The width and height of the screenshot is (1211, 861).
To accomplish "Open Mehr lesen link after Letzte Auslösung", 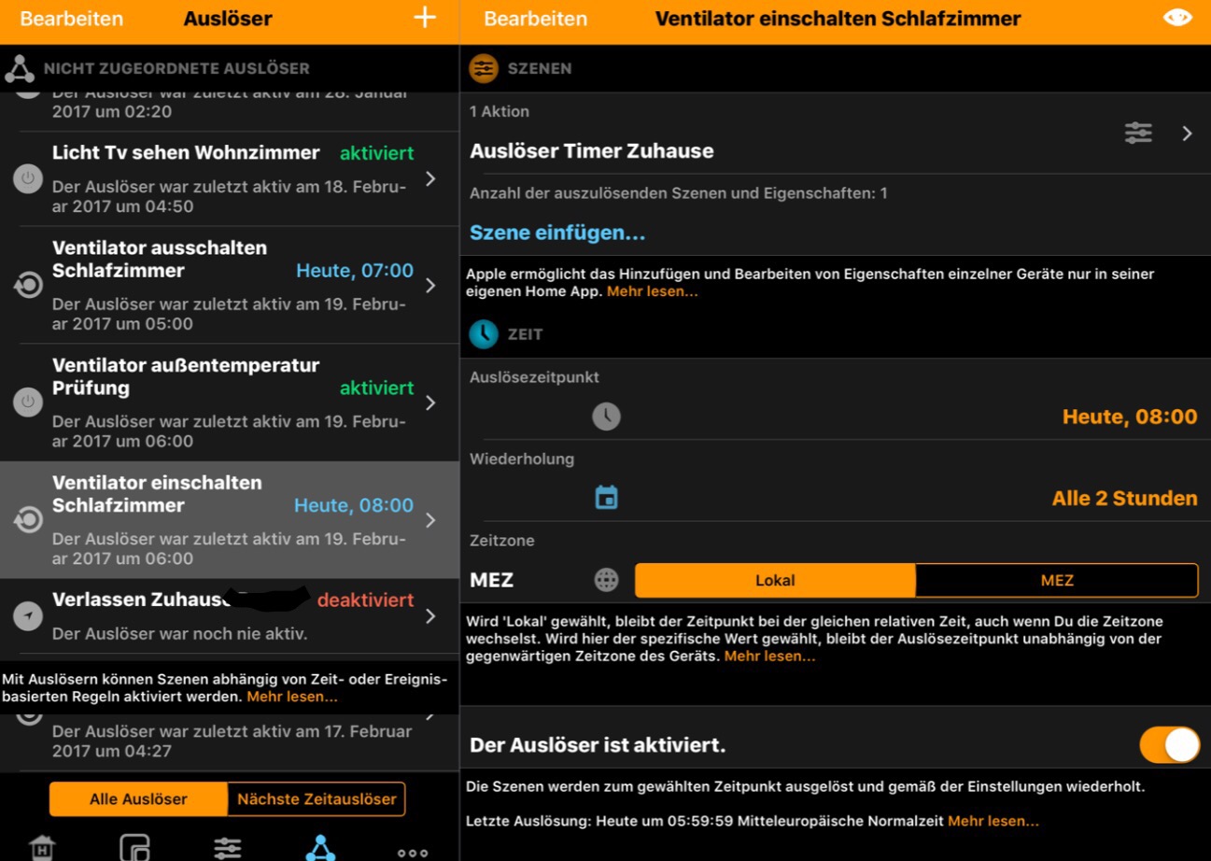I will 993,821.
